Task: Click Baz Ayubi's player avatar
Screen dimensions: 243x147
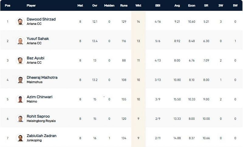Action: click(x=20, y=60)
